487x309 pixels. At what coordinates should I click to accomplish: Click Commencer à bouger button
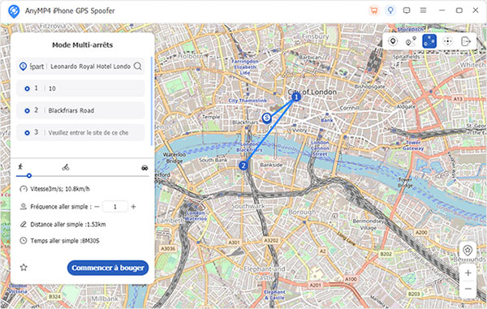(x=108, y=268)
